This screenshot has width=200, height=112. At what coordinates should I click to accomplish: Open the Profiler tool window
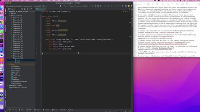63,110
